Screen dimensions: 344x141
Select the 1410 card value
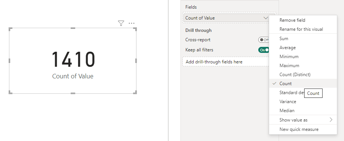(x=73, y=59)
